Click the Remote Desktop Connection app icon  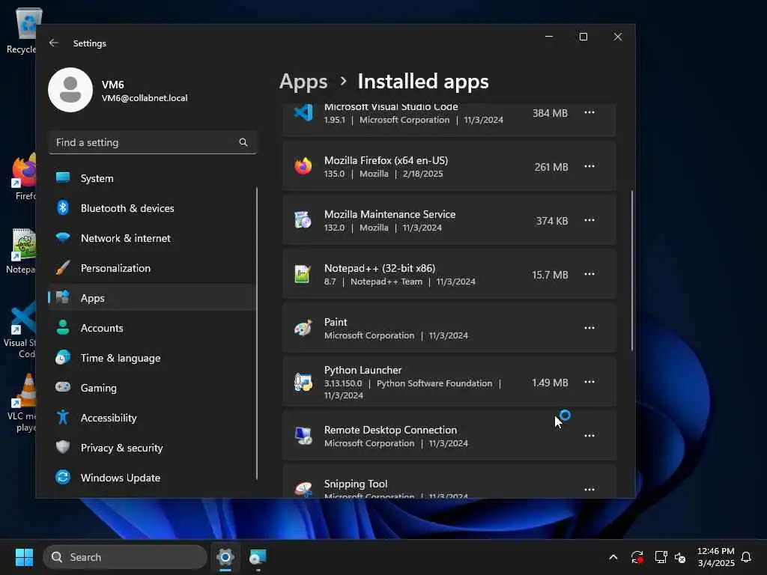click(303, 436)
